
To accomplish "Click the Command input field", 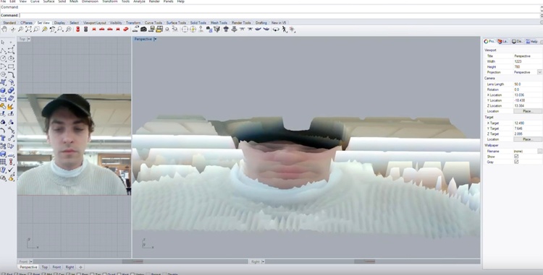I will pos(279,15).
